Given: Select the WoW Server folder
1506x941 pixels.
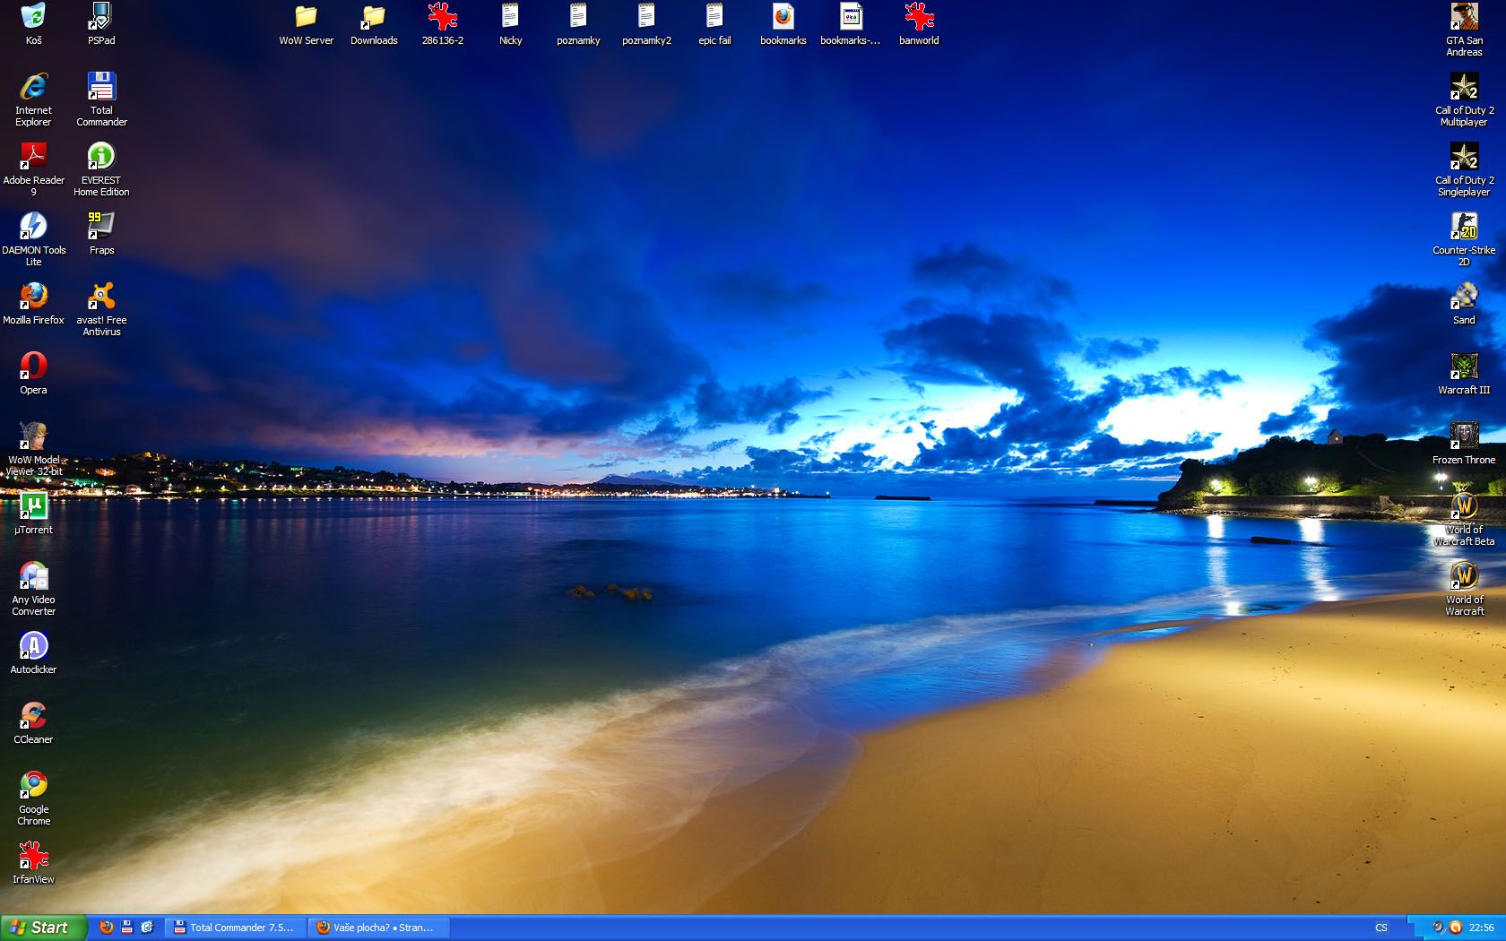Looking at the screenshot, I should 306,17.
